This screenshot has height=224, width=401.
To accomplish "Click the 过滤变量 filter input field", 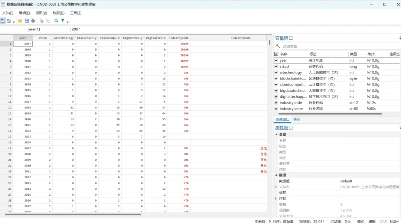I will point(340,46).
